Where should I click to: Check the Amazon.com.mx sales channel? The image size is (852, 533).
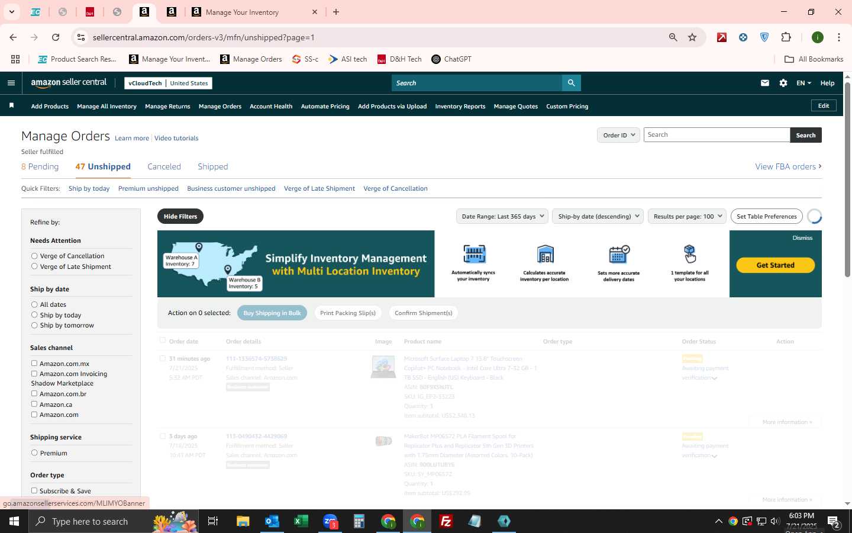[34, 363]
